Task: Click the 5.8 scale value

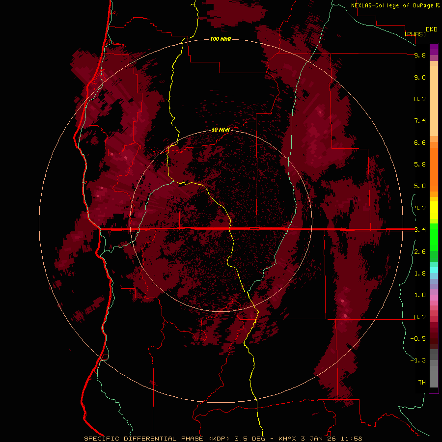Action: pos(420,165)
